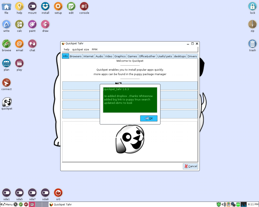Launch the paint desktop icon
This screenshot has height=207, width=259.
coord(32,25)
